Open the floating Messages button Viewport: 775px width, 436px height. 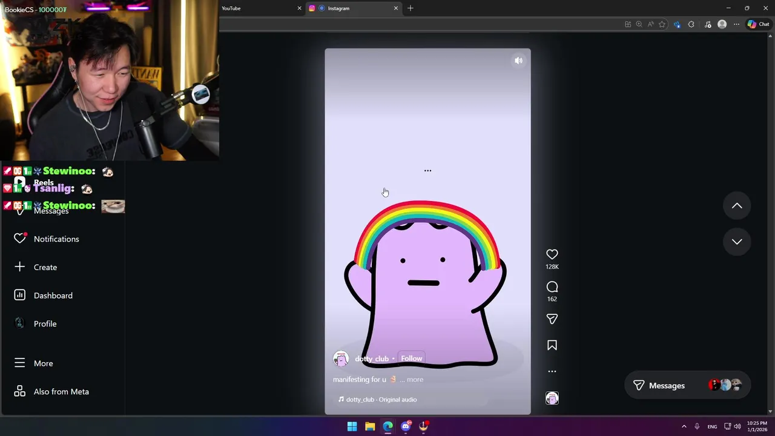[x=687, y=386]
